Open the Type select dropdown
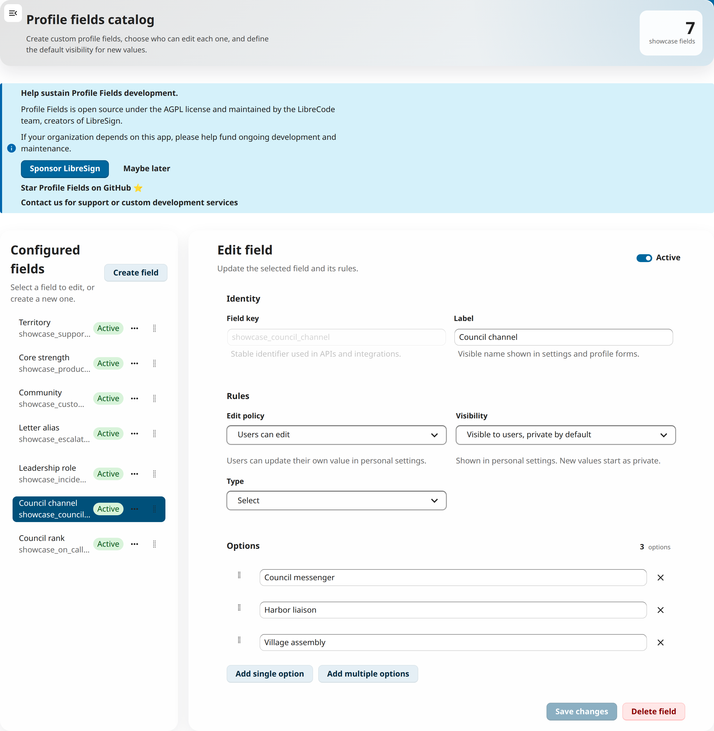This screenshot has height=731, width=714. 336,500
